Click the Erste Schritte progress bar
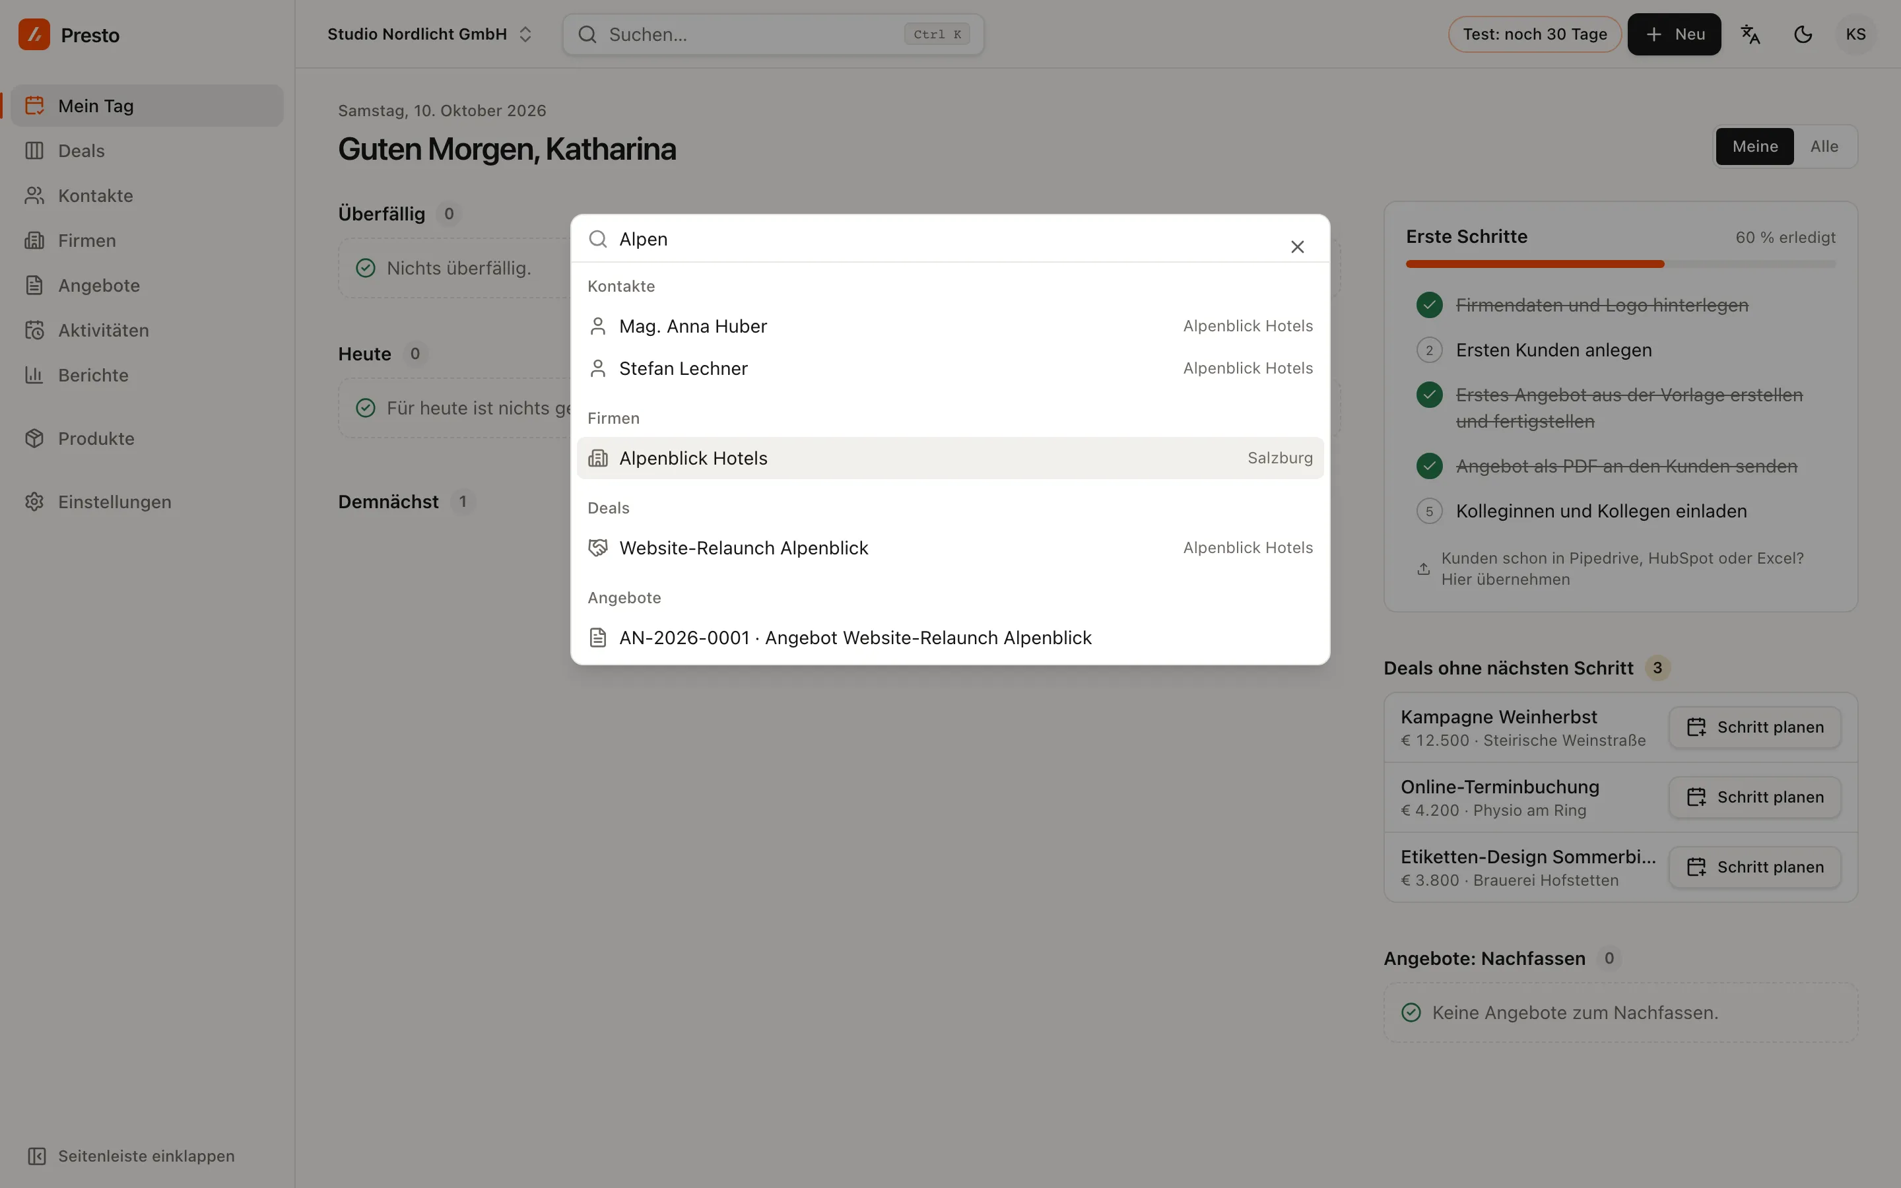Image resolution: width=1901 pixels, height=1188 pixels. pyautogui.click(x=1620, y=264)
